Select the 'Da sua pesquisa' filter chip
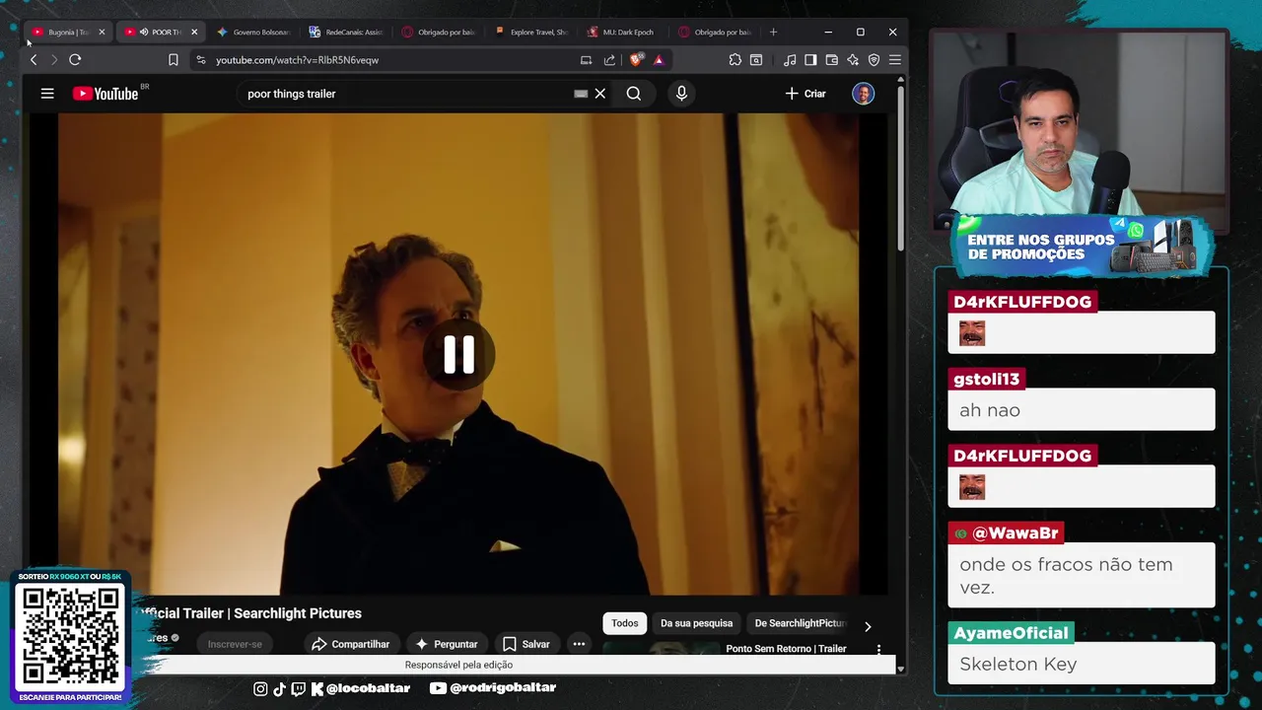 coord(696,623)
